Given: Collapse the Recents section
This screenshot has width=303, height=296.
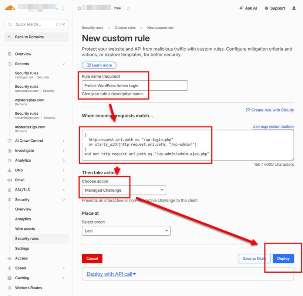Looking at the screenshot, I should coord(64,64).
